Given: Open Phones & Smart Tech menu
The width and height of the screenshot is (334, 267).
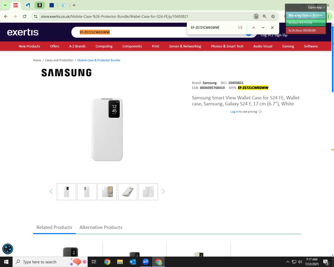Looking at the screenshot, I should click(x=227, y=46).
